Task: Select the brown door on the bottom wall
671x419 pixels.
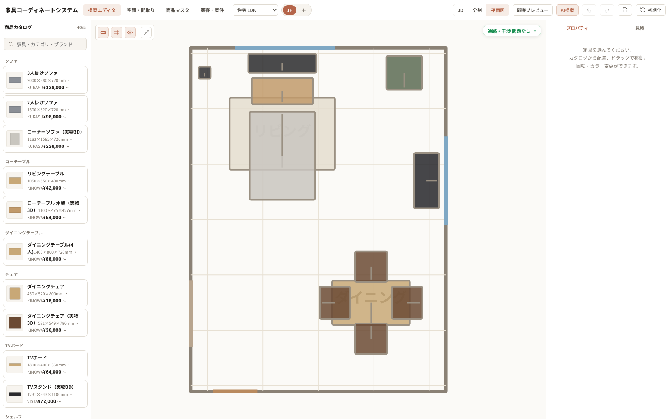Action: [x=235, y=391]
